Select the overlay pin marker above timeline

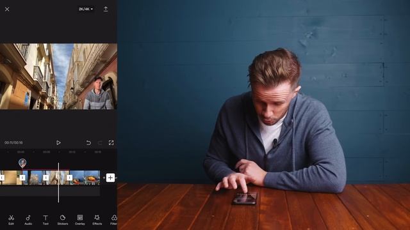[22, 163]
